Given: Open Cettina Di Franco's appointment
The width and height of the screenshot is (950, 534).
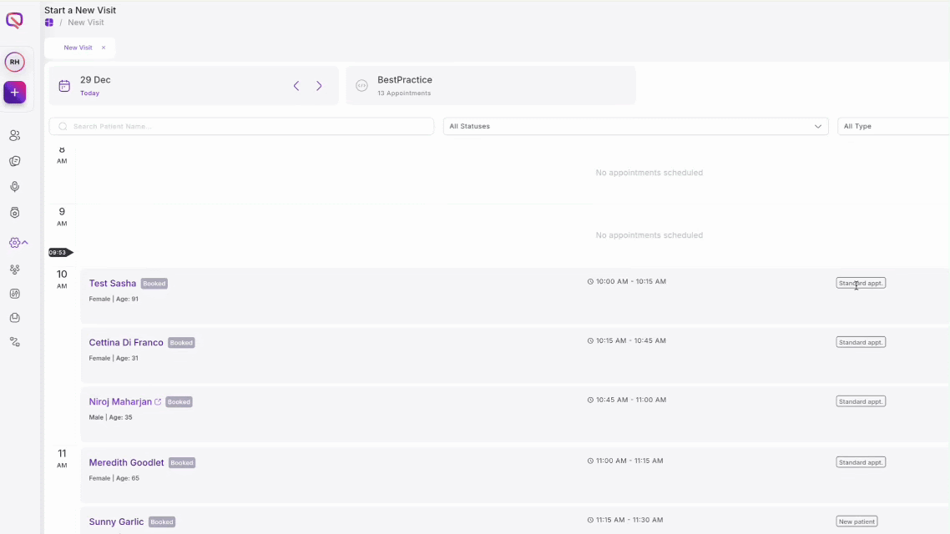Looking at the screenshot, I should point(515,355).
